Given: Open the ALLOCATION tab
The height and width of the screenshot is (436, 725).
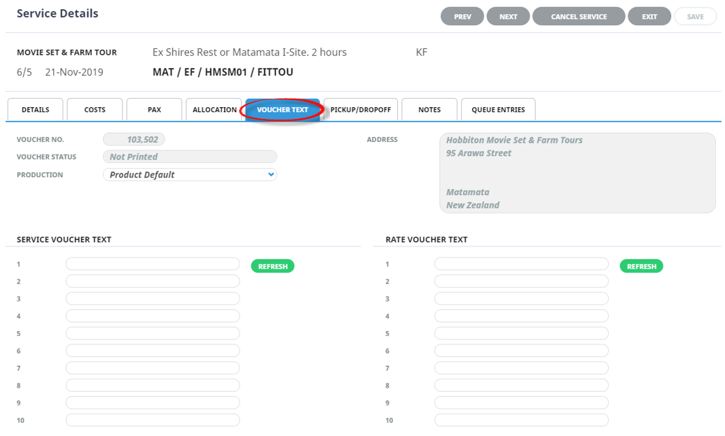Looking at the screenshot, I should tap(214, 110).
